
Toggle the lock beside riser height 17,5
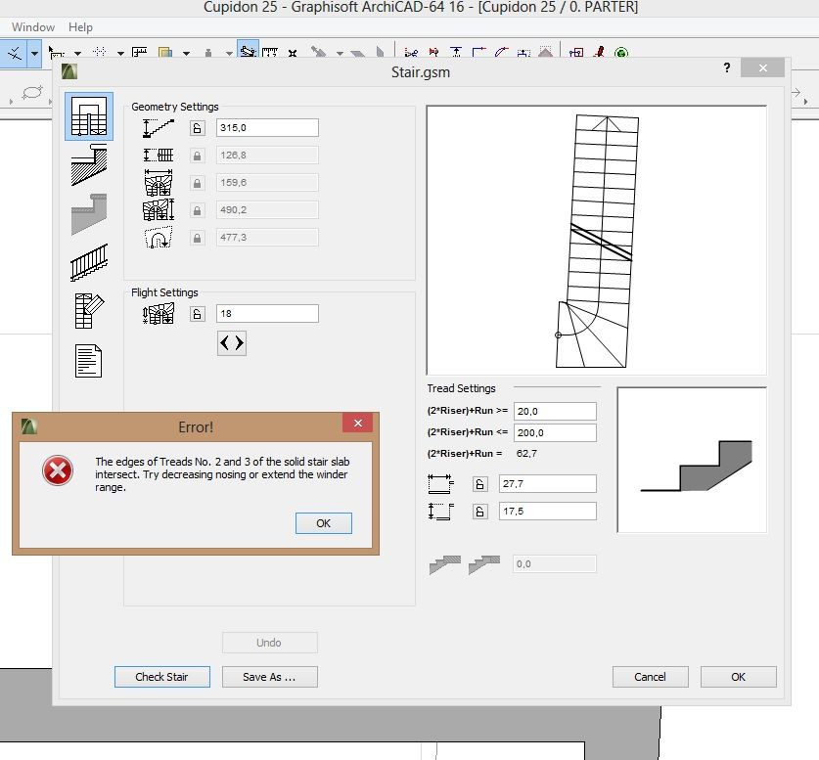[480, 512]
